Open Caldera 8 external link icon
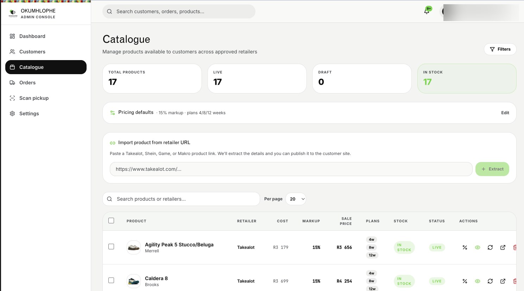Screen dimensions: 524x291 pos(503,281)
